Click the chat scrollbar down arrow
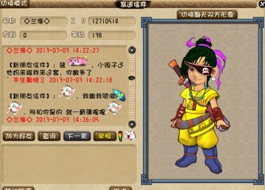Image resolution: width=265 pixels, height=190 pixels. (132, 124)
